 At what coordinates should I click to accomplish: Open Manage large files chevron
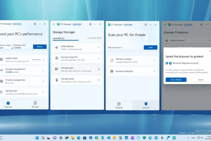tap(99, 58)
